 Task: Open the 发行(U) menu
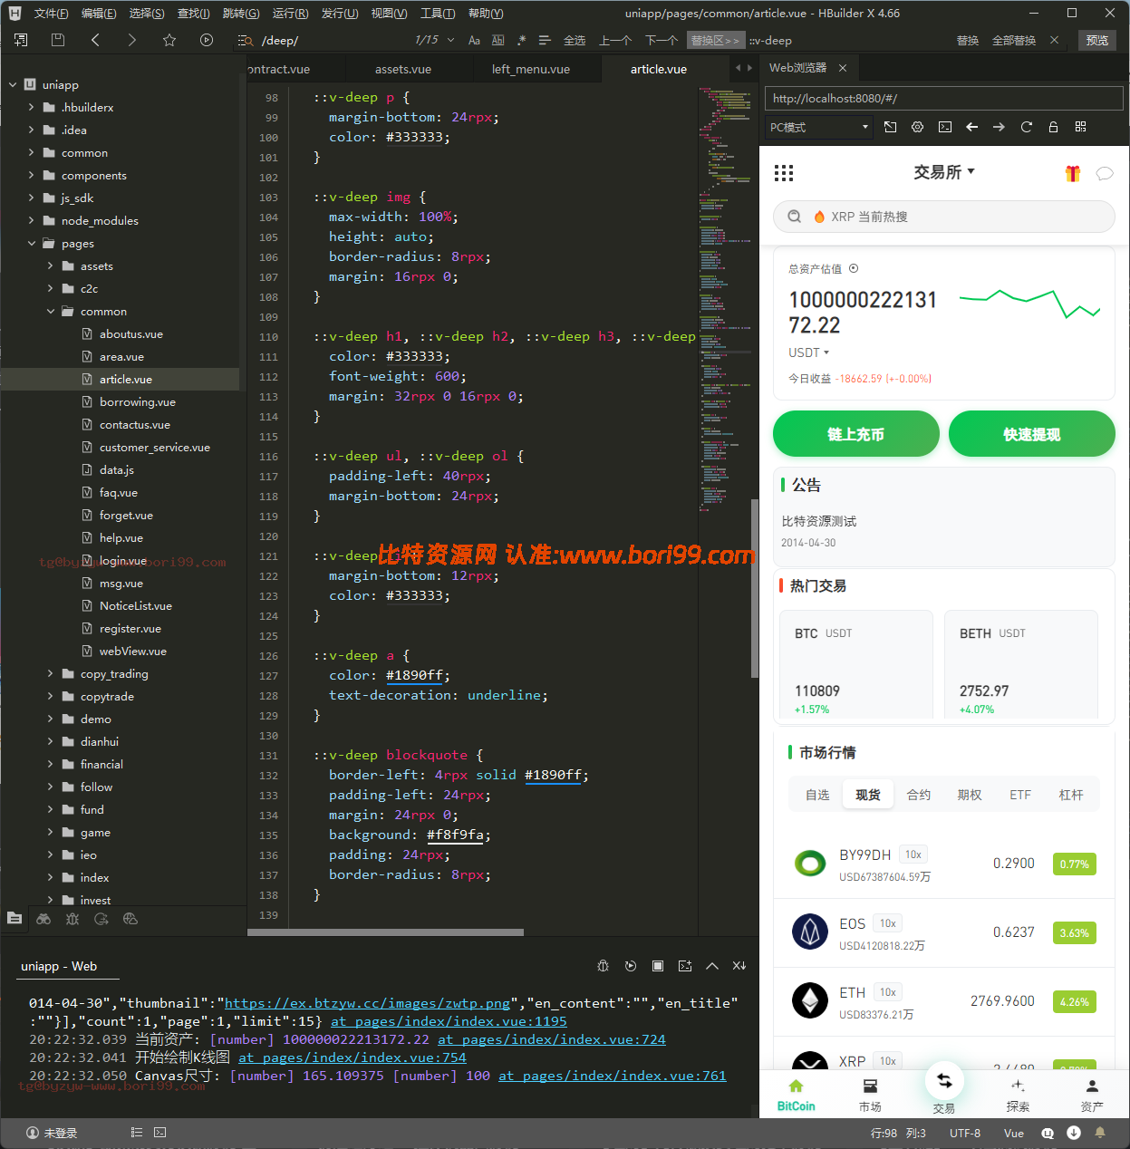click(340, 13)
